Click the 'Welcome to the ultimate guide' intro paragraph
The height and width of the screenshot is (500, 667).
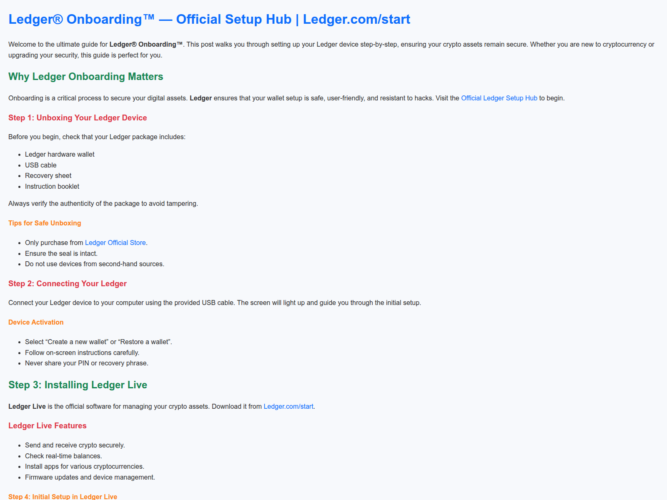[x=331, y=50]
